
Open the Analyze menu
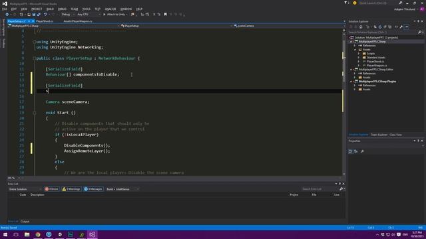coord(110,9)
